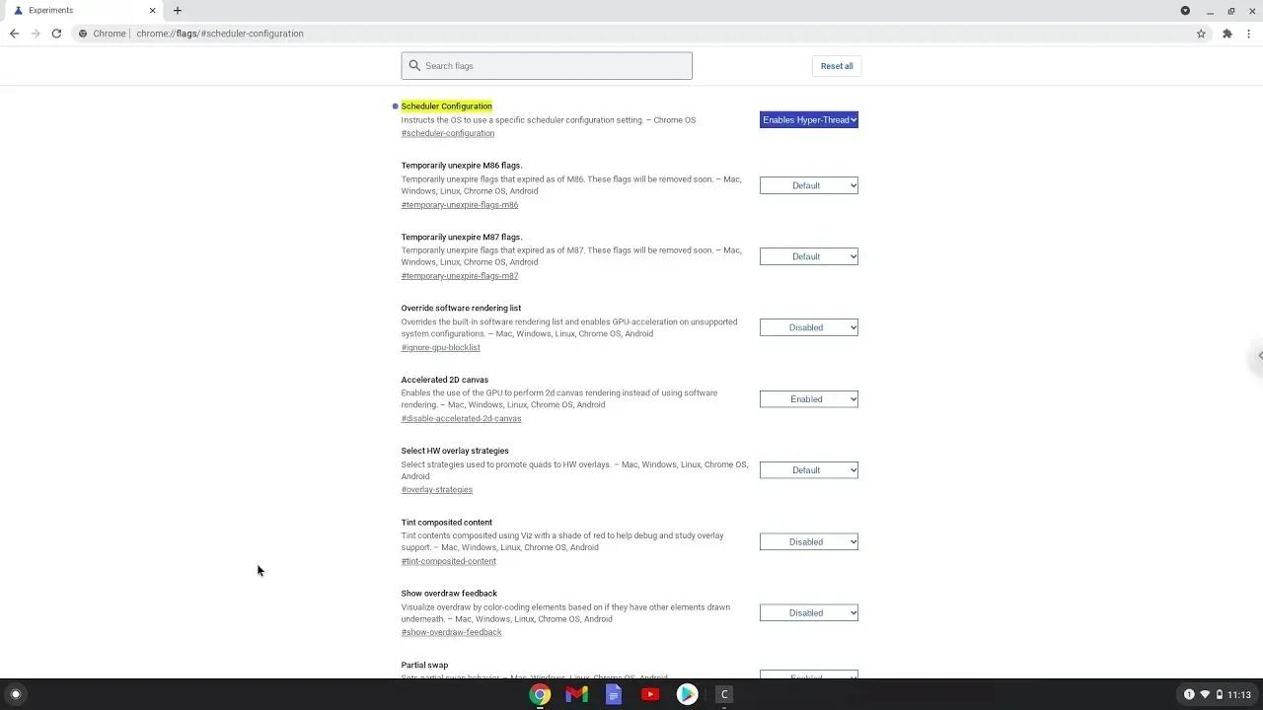The image size is (1263, 710).
Task: Focus the Search flags field
Action: click(x=547, y=66)
